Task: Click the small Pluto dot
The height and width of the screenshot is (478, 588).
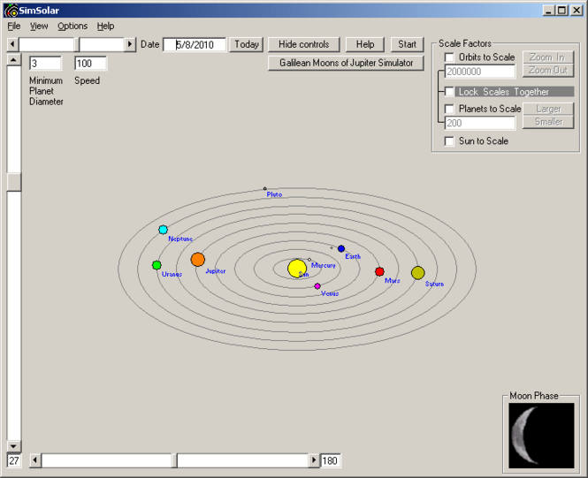Action: [x=264, y=189]
